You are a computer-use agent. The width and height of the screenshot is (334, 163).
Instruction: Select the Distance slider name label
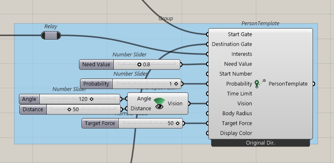(33, 109)
